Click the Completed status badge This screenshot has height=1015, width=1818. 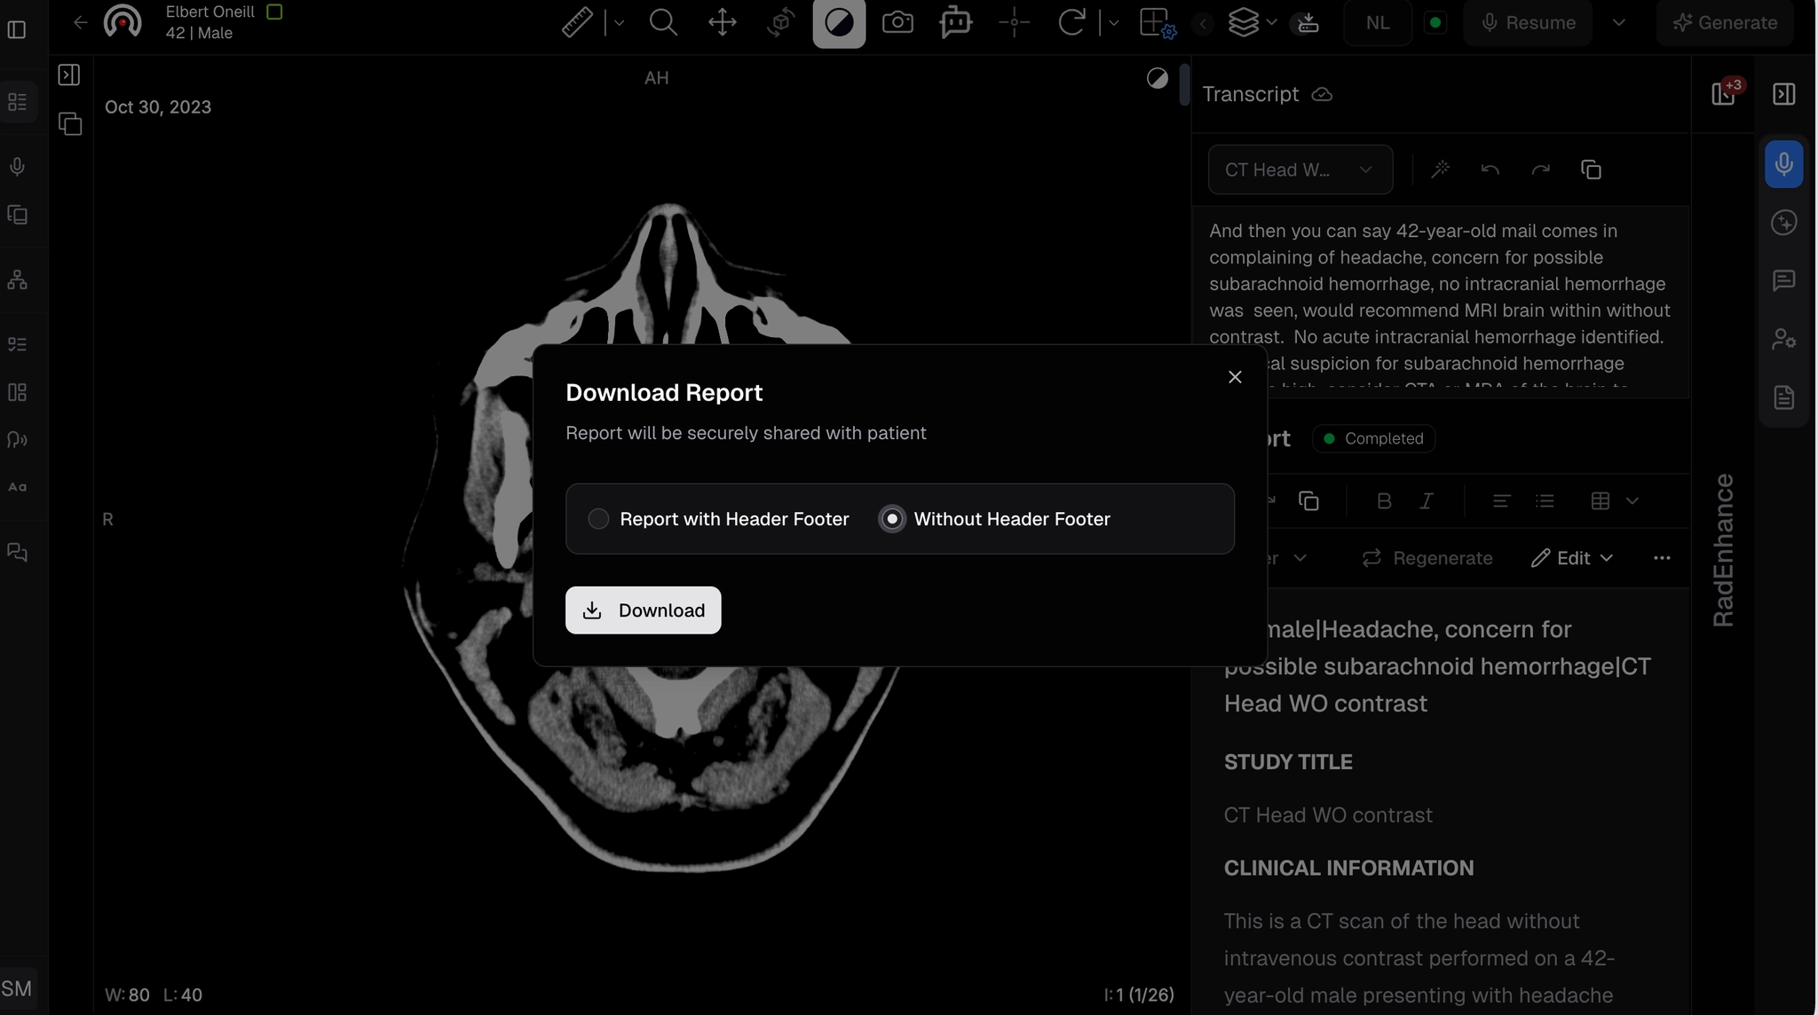(1373, 438)
